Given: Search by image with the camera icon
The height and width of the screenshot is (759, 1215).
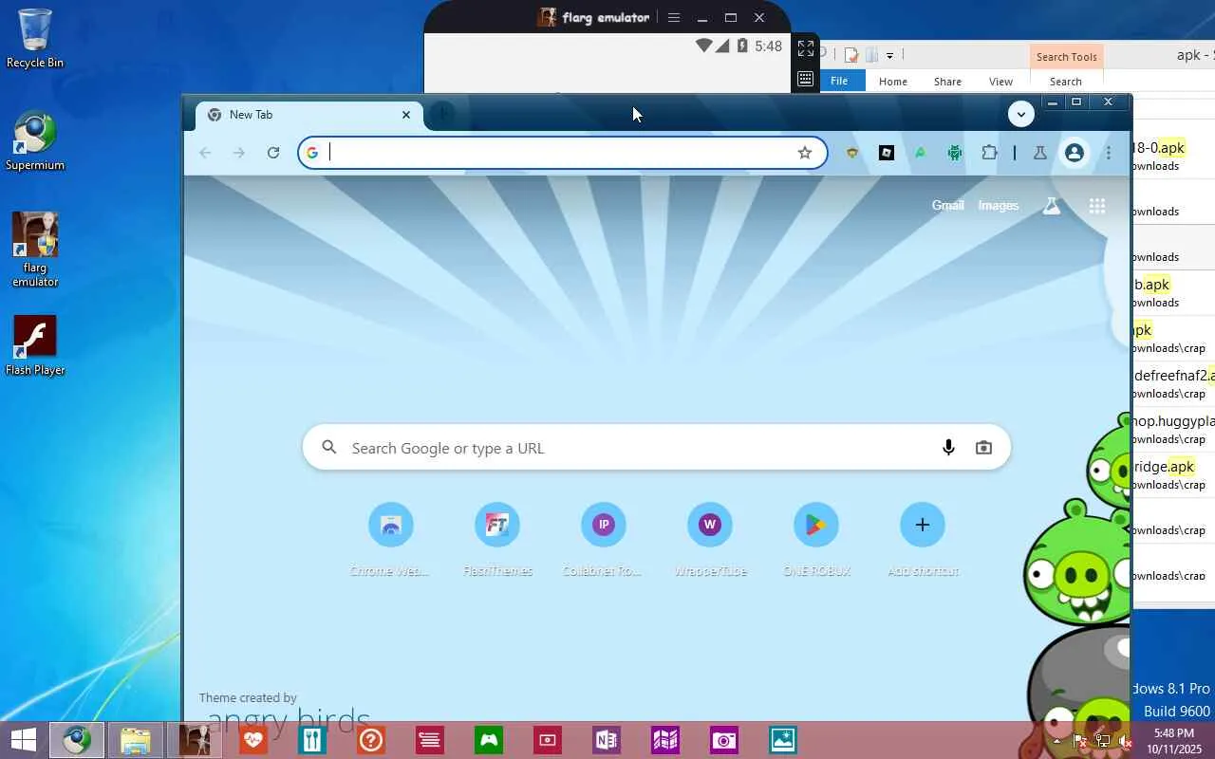Looking at the screenshot, I should click(983, 448).
